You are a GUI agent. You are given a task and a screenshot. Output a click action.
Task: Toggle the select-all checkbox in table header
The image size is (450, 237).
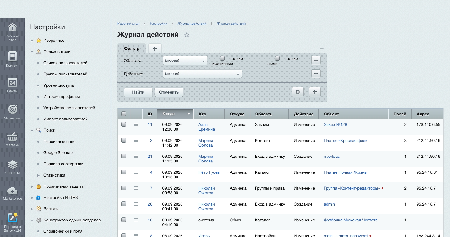pos(123,114)
